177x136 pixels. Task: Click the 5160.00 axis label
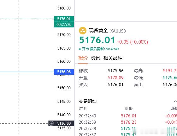point(64,62)
